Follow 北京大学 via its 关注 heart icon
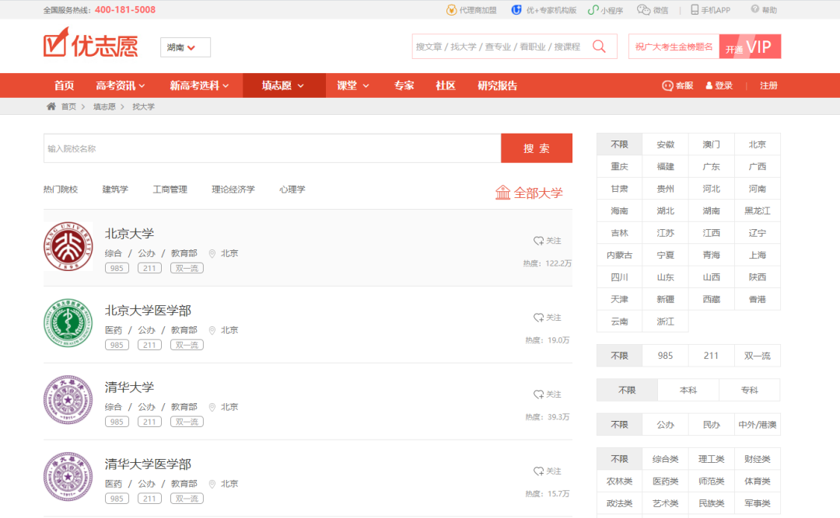Image resolution: width=840 pixels, height=518 pixels. (x=538, y=241)
